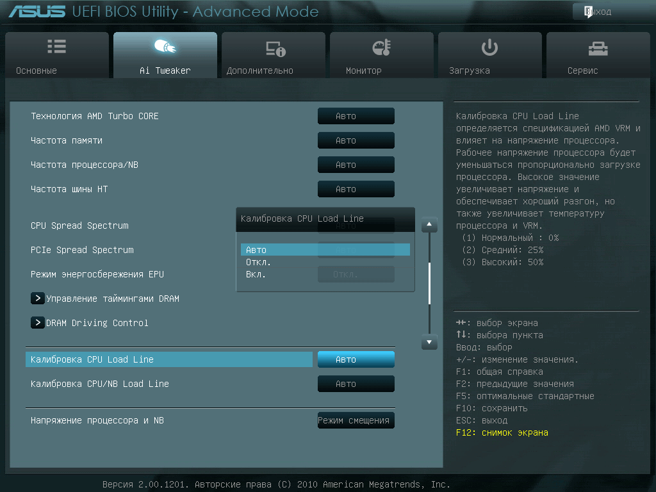This screenshot has width=656, height=492.
Task: Choose Авто in the popup list
Action: tap(325, 250)
